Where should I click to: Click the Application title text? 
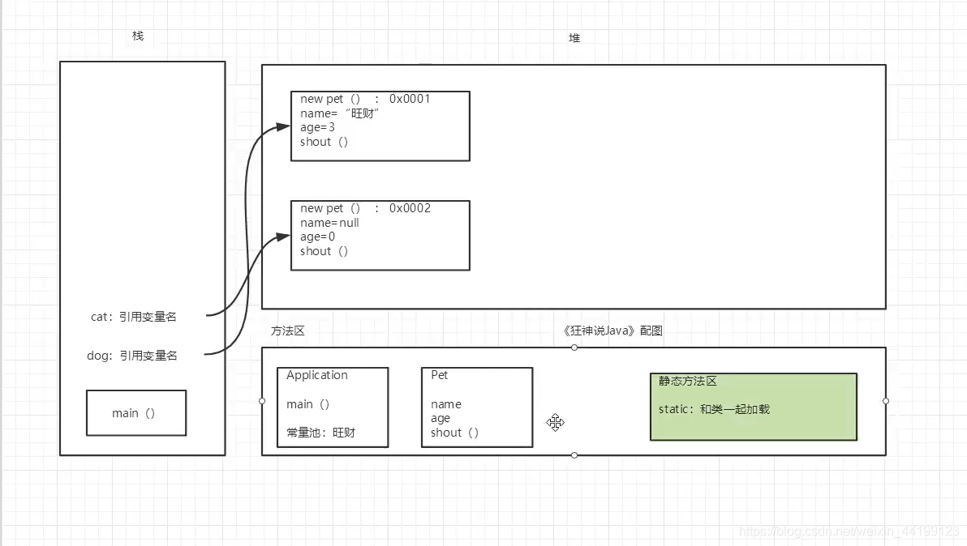(317, 376)
